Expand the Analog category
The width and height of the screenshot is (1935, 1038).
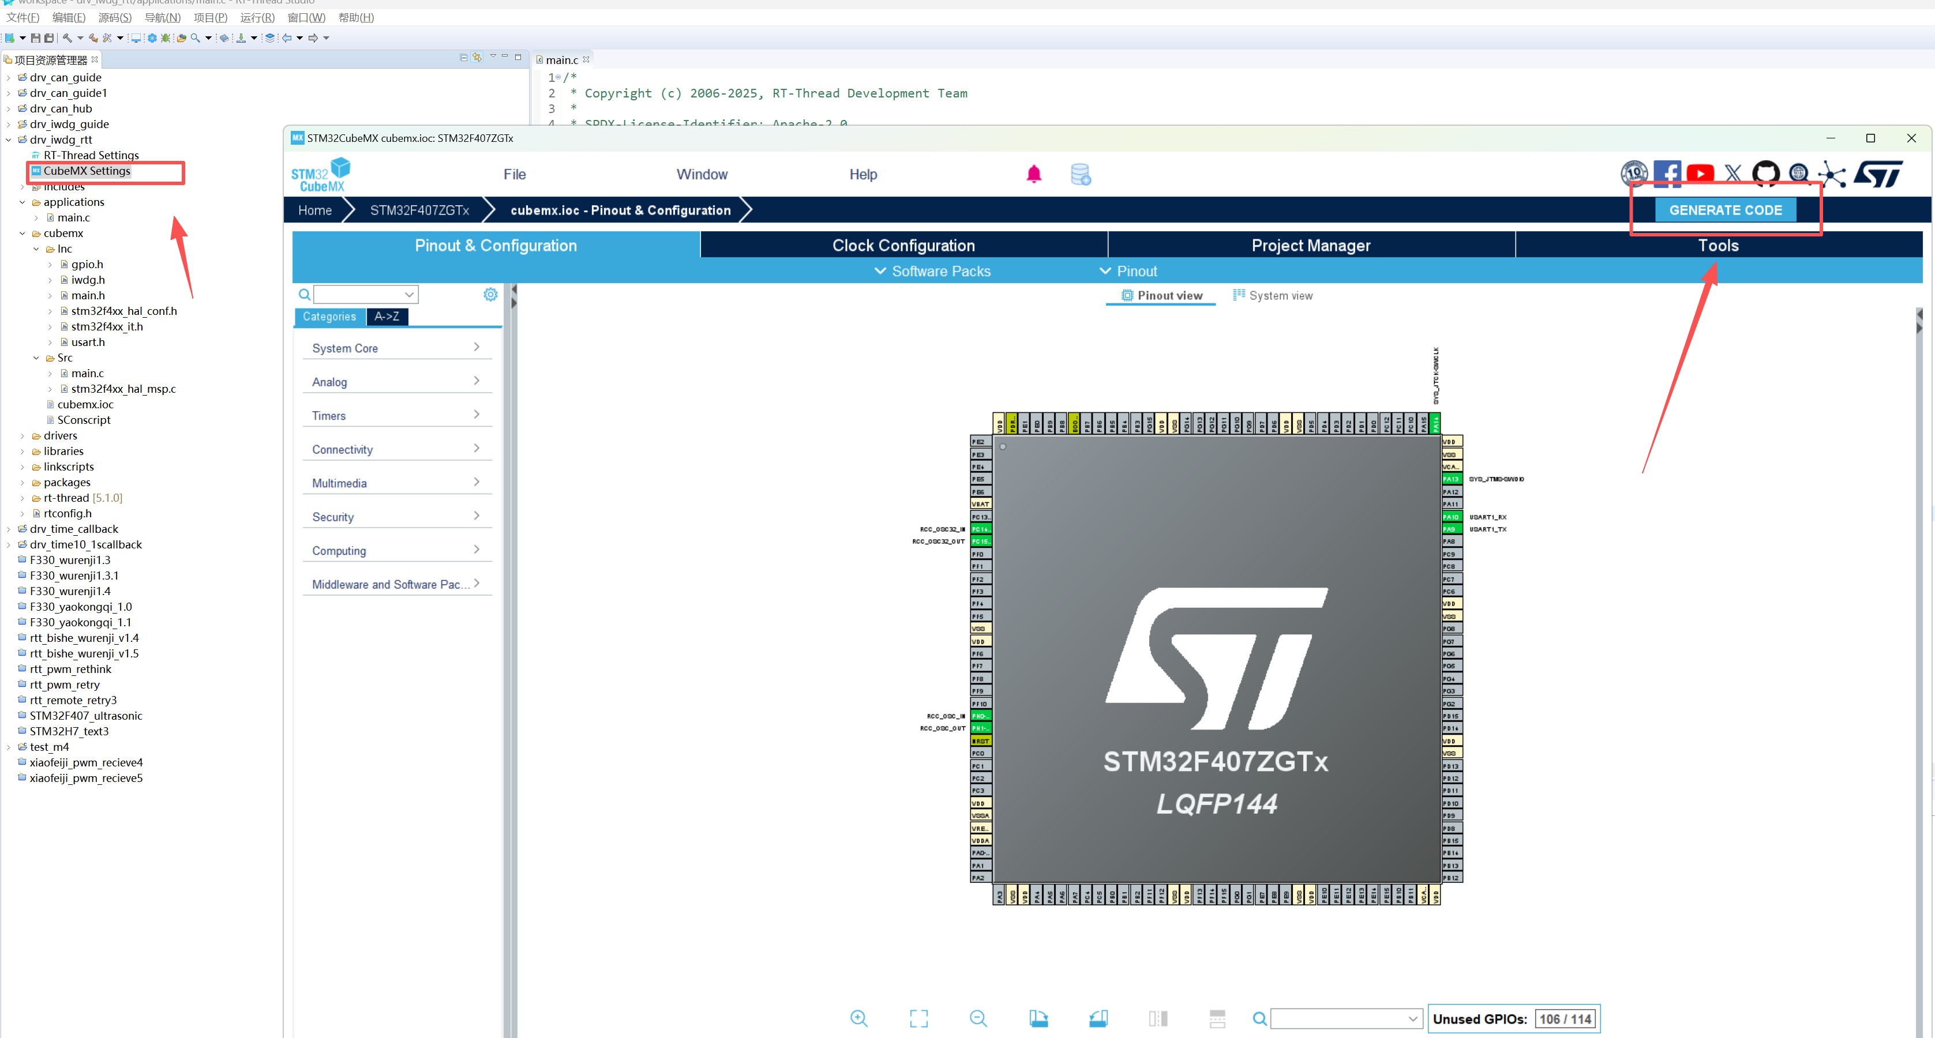396,382
